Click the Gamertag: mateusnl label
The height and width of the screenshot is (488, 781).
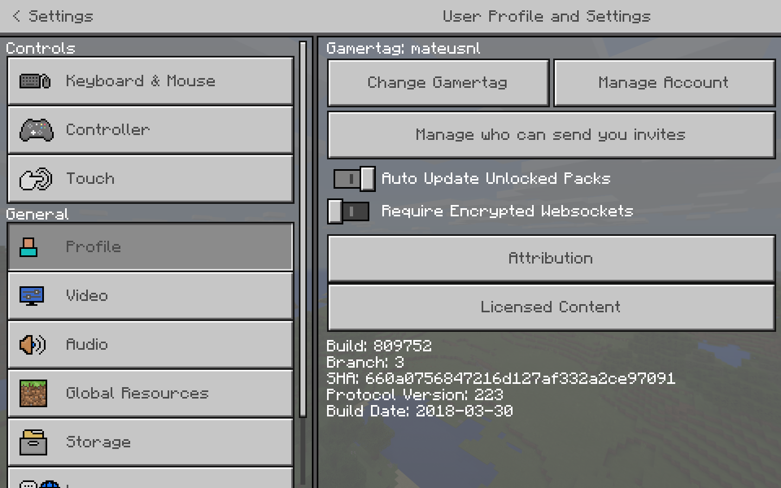click(x=404, y=48)
